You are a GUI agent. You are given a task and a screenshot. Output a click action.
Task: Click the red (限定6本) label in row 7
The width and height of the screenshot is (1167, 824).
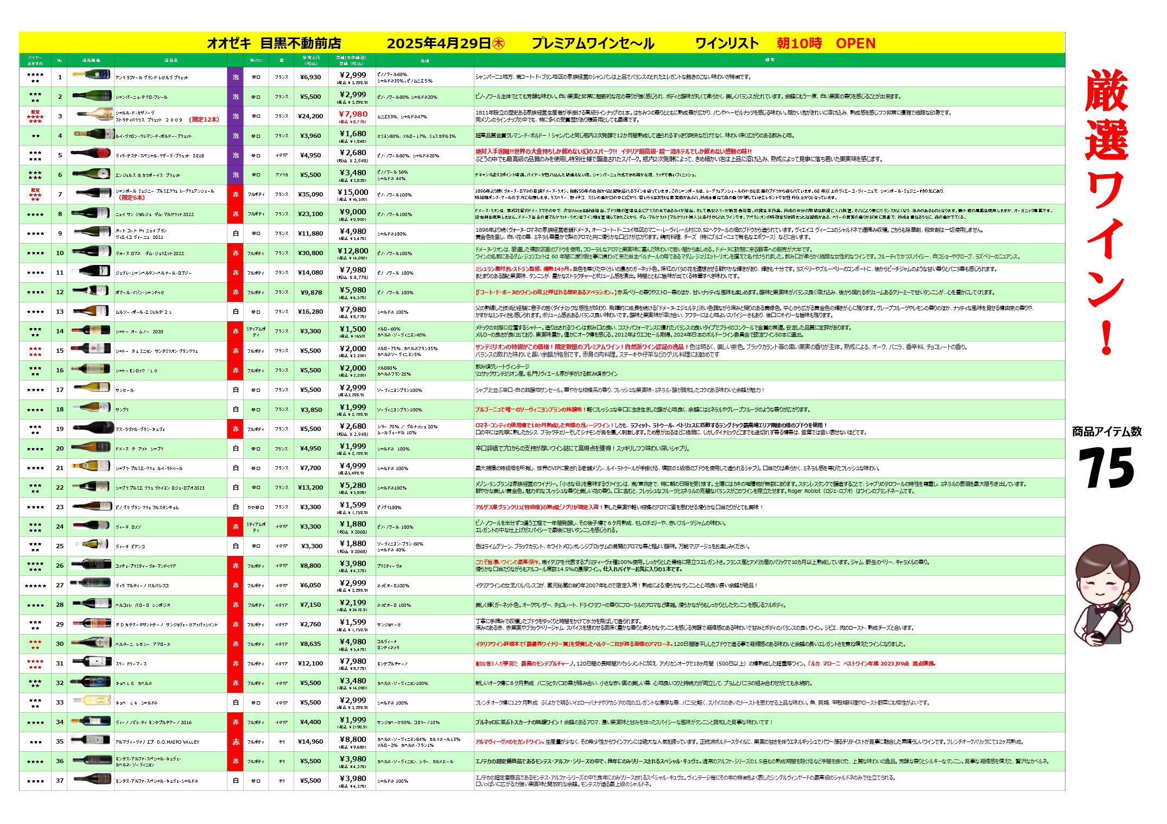(x=131, y=198)
